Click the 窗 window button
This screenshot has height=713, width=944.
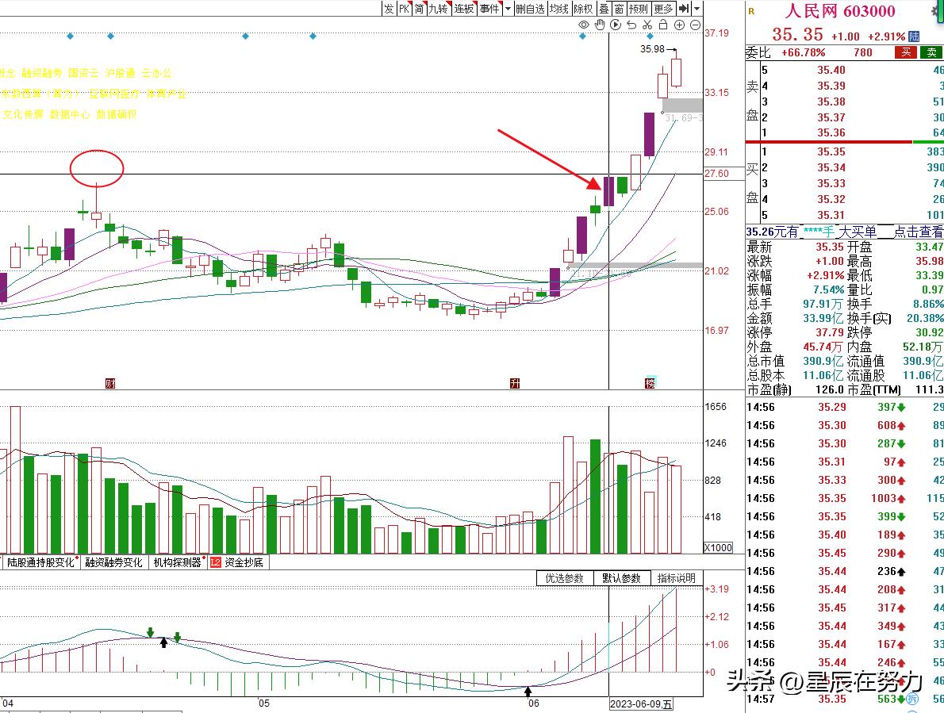click(619, 9)
